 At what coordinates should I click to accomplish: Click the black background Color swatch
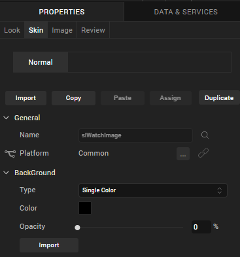[85, 208]
